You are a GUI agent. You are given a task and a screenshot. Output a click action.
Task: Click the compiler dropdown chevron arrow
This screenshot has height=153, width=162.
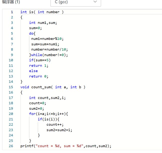pos(95,2)
